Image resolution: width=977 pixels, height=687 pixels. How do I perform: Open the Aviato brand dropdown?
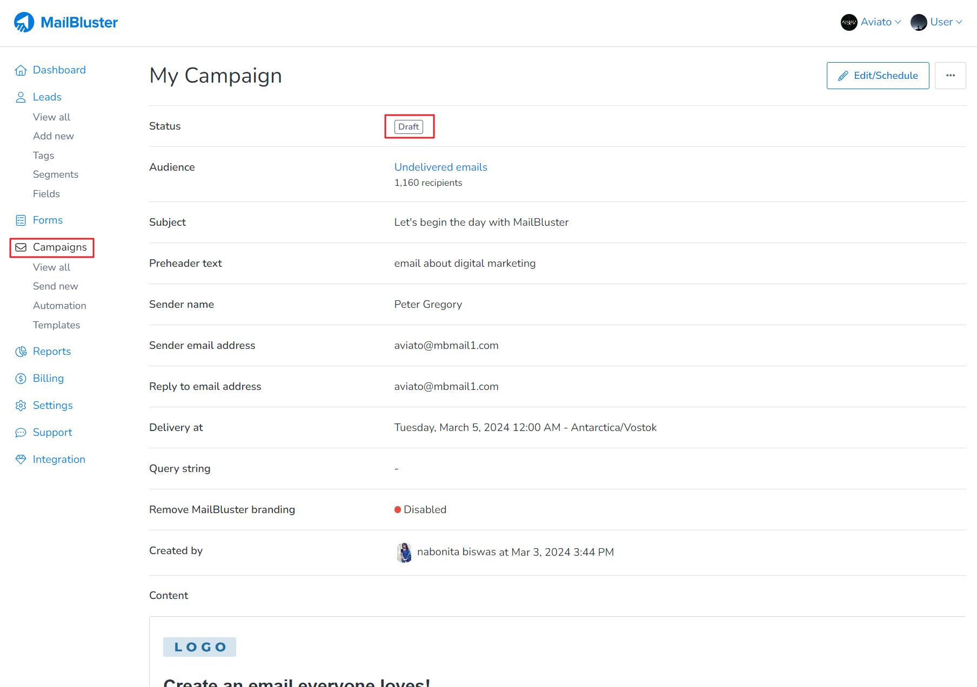point(871,22)
